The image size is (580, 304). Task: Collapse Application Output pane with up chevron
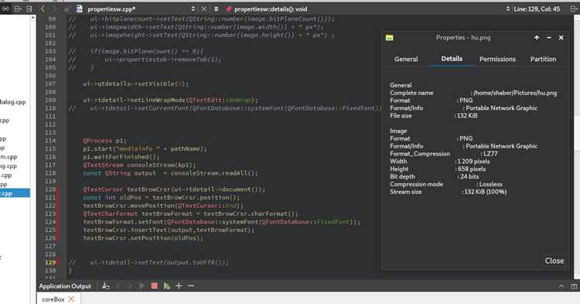561,286
